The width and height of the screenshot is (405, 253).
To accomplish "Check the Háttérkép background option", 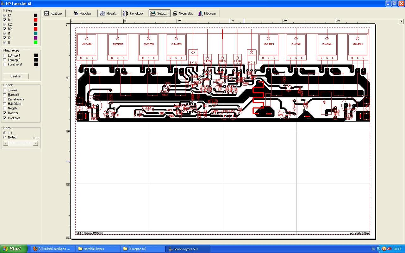I will tap(4, 104).
